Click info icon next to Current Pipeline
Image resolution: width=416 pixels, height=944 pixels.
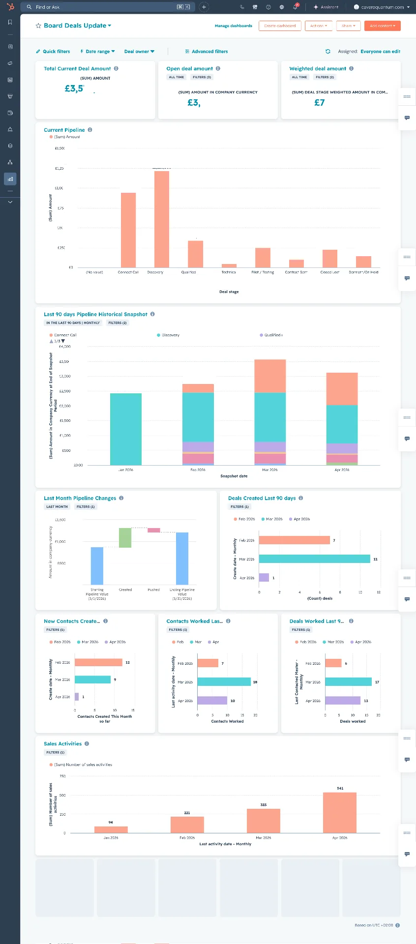point(90,130)
